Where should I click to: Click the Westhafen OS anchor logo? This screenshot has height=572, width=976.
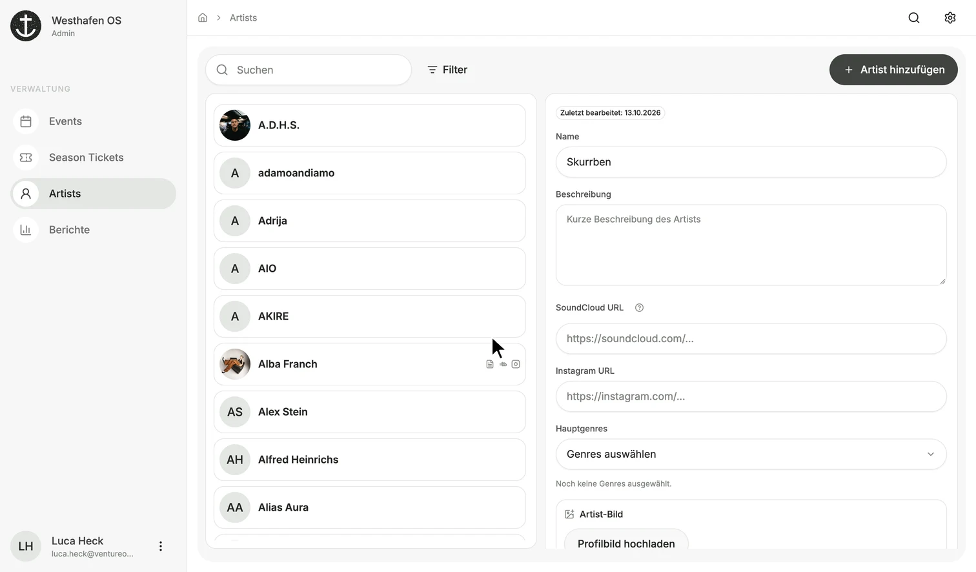26,26
